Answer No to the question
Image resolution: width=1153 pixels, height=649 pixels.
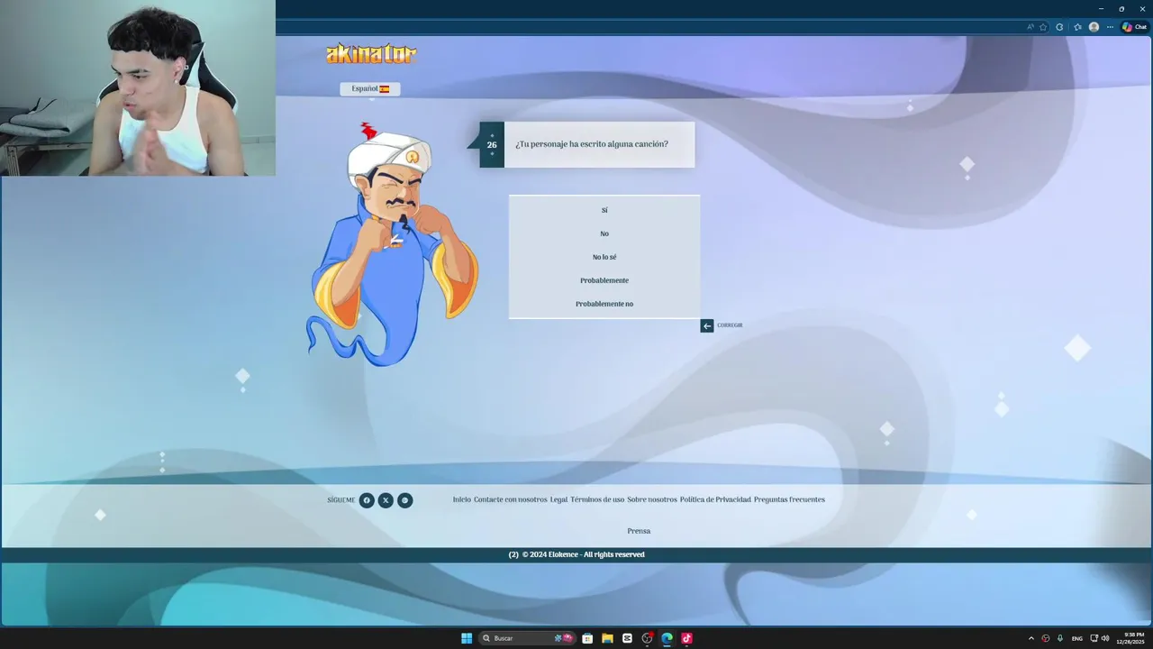click(604, 233)
